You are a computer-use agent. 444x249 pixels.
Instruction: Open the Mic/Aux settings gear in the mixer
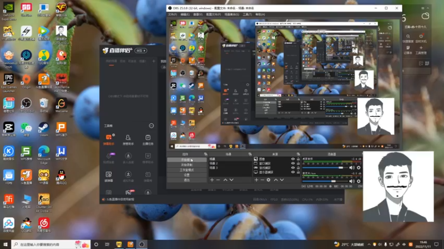[x=359, y=181]
